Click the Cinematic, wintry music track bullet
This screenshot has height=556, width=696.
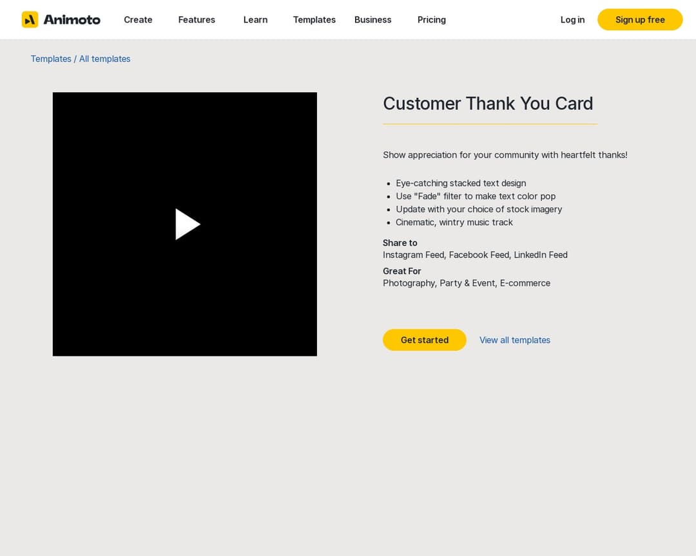coord(454,222)
